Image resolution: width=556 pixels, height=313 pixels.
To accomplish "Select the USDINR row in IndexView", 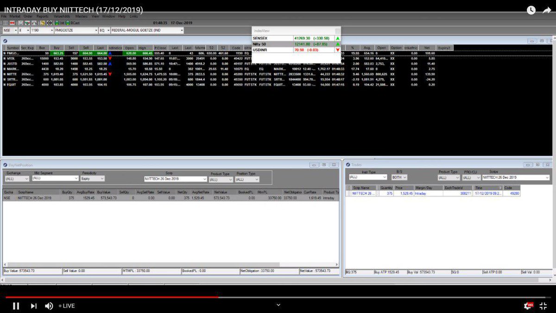I will point(296,50).
